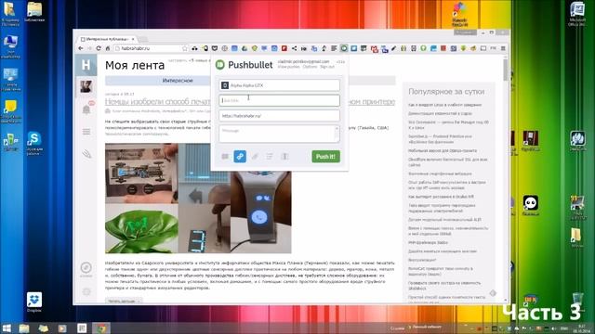Click the green Push it! button
Viewport: 595px width, 334px height.
pos(325,157)
